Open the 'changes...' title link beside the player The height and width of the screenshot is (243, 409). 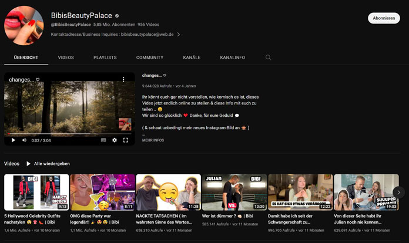pyautogui.click(x=154, y=76)
